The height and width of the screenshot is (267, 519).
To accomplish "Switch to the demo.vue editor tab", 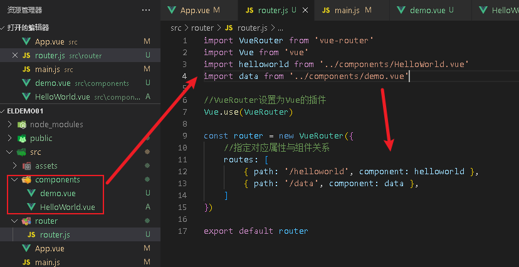I will tap(426, 10).
